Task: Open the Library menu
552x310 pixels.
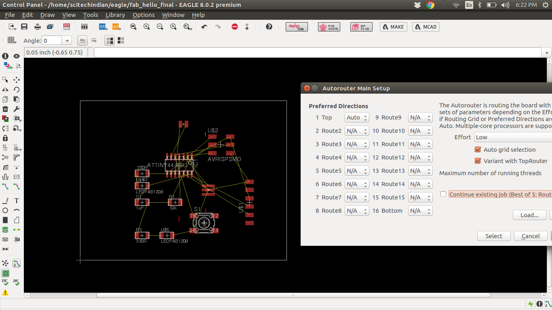Action: click(x=115, y=15)
